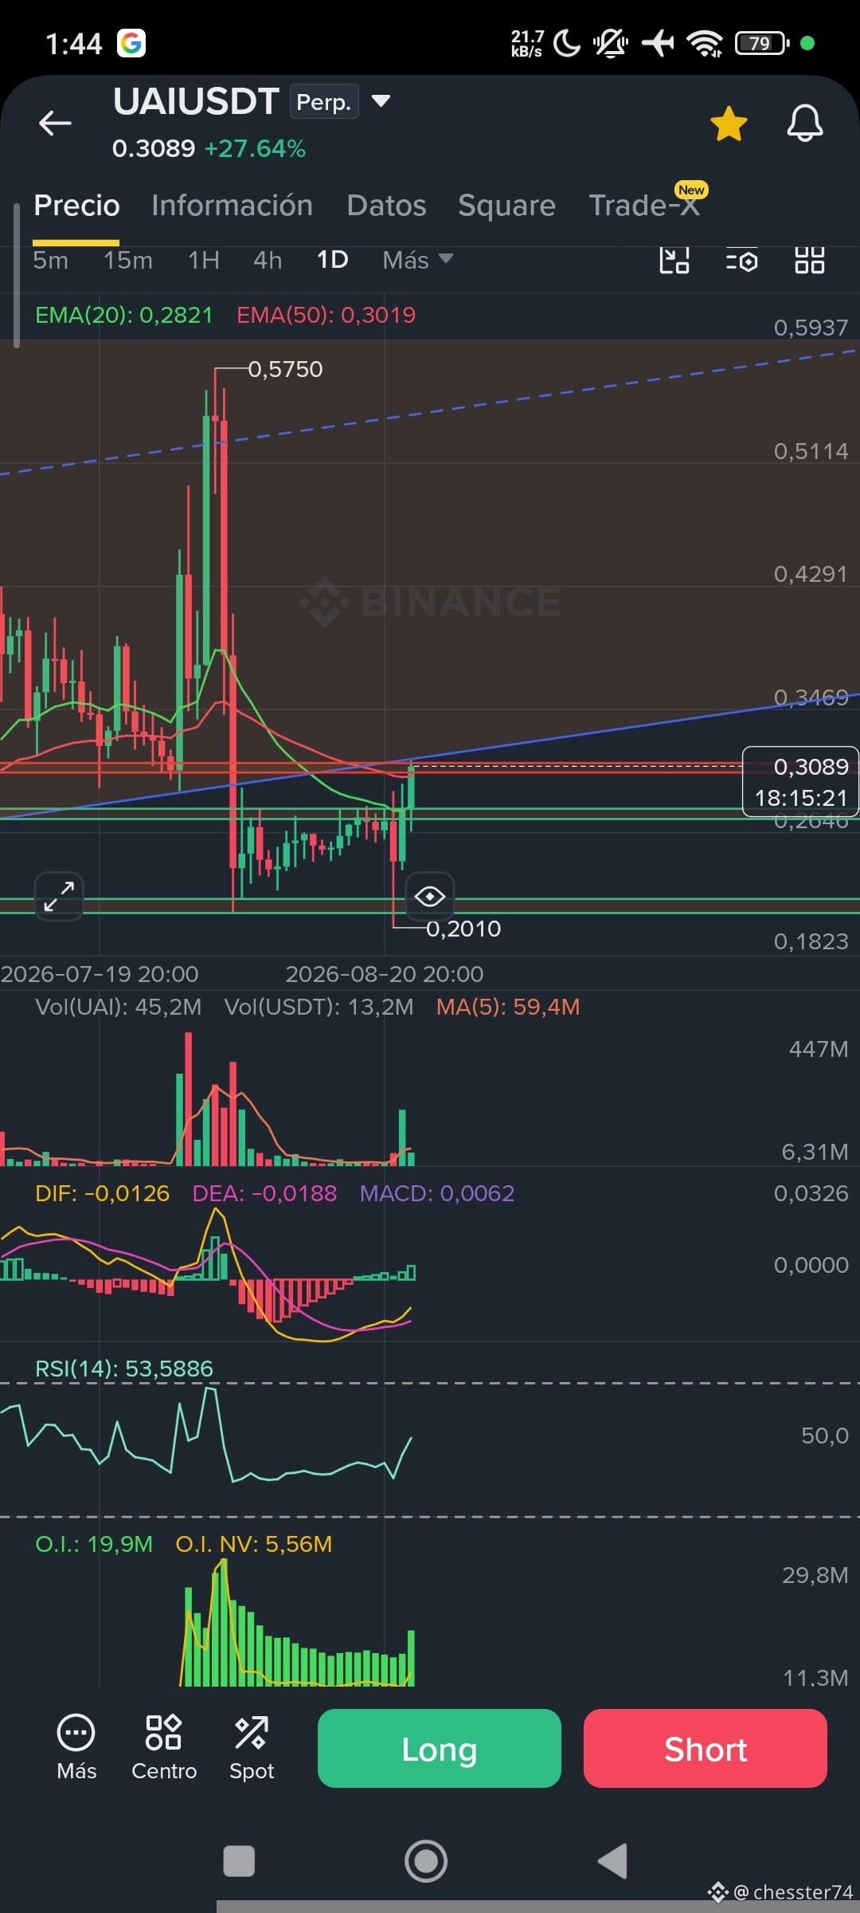Tap Android back triangle button
Viewport: 860px width, 1913px height.
[612, 1861]
